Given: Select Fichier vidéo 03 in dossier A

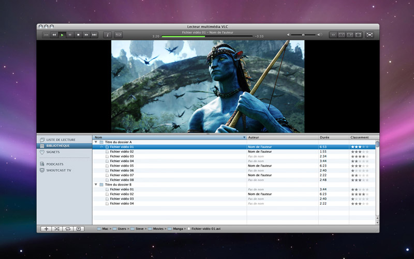Looking at the screenshot, I should (x=122, y=157).
